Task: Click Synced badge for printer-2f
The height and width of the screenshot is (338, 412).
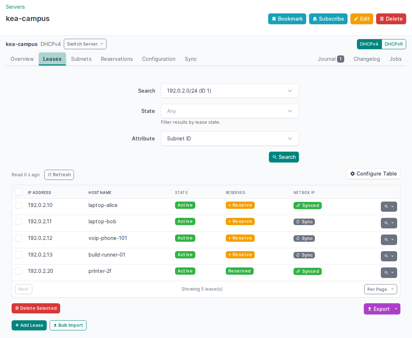Action: pos(307,271)
